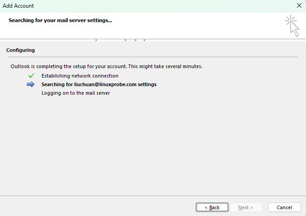Click the 'Searching for your mail server settings' heading
This screenshot has height=216, width=306.
coord(60,21)
